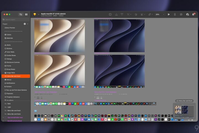The height and width of the screenshot is (133, 199).
Task: Click the mask toolbar icon
Action: [136, 14]
